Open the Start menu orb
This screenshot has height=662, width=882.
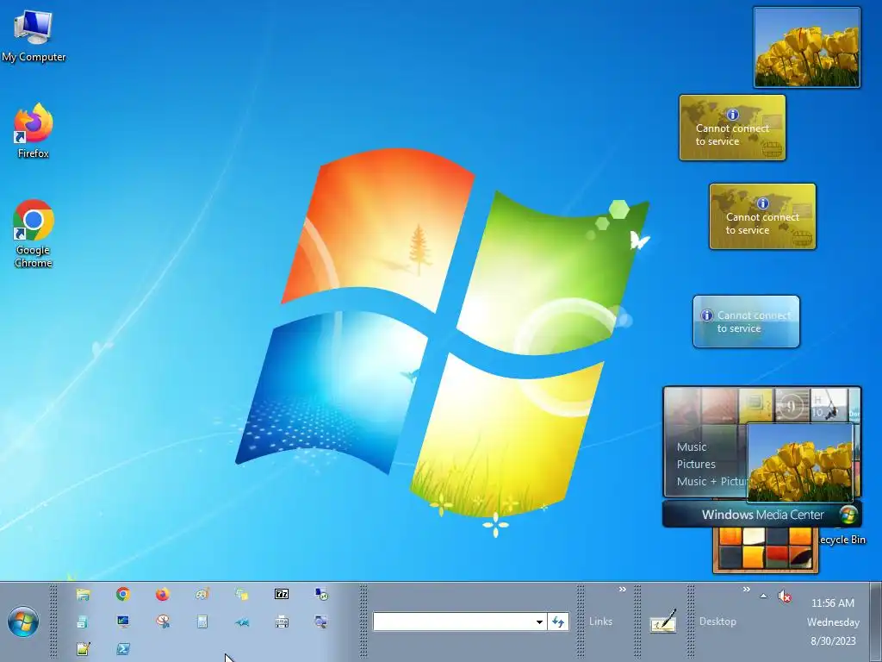(x=23, y=621)
